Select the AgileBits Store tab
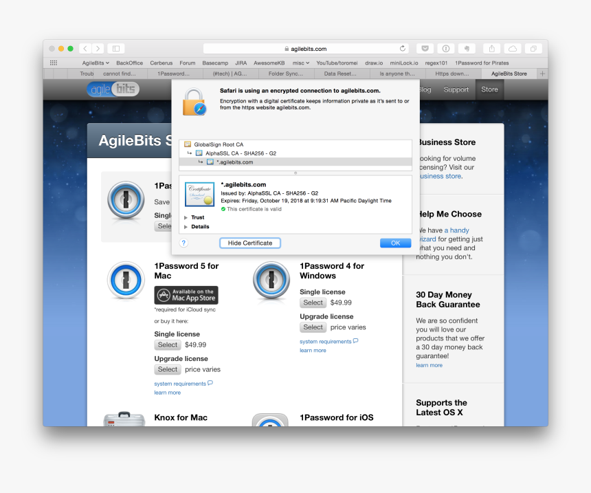The image size is (591, 493). (x=509, y=74)
